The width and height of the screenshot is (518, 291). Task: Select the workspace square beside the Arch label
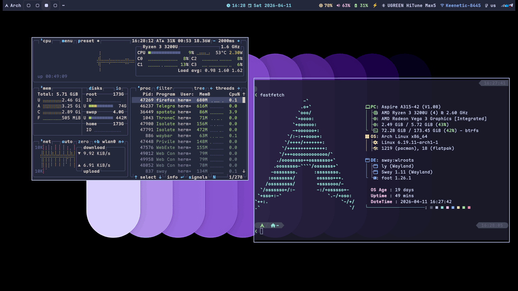coord(28,6)
